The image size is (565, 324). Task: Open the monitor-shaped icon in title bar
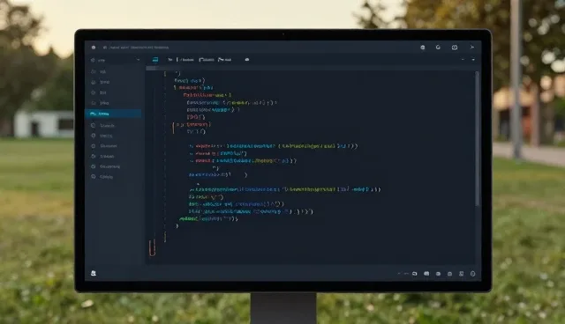[455, 47]
